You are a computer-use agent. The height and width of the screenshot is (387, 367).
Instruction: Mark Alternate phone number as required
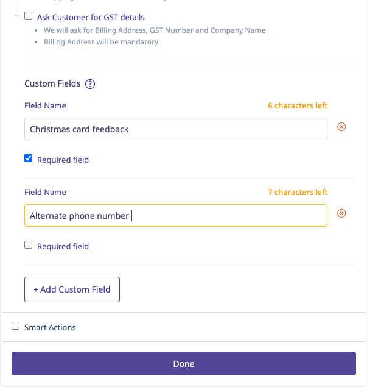click(x=29, y=245)
